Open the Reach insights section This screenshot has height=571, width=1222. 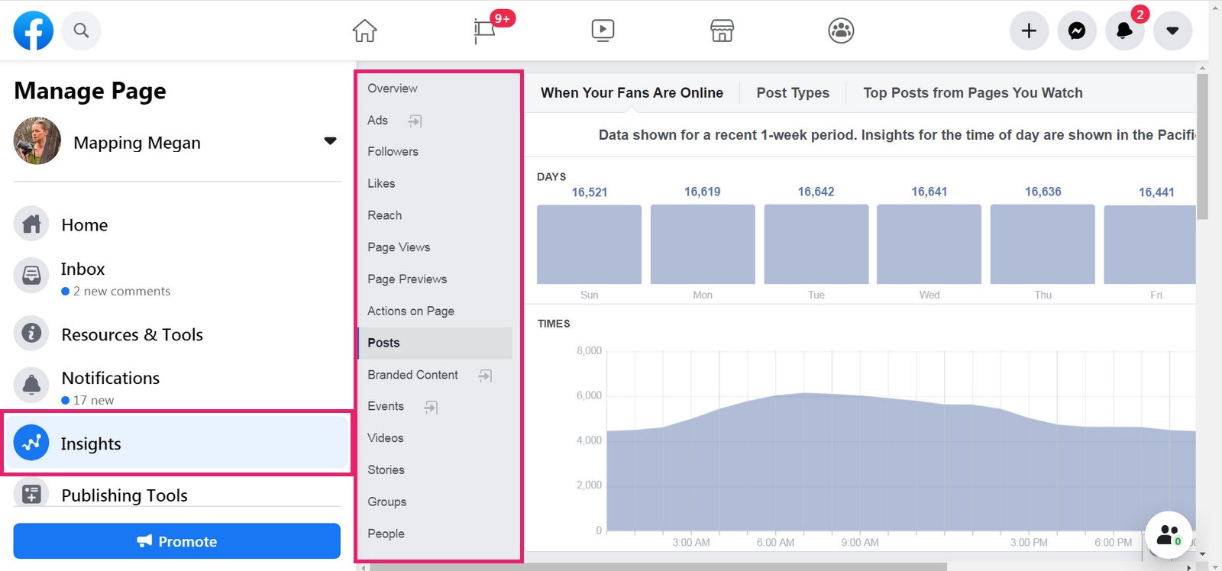click(x=384, y=216)
